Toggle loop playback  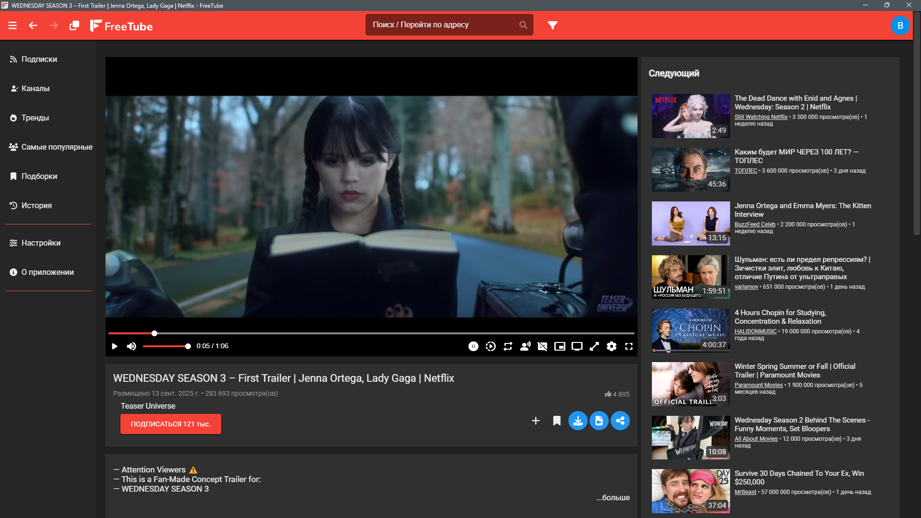click(508, 346)
